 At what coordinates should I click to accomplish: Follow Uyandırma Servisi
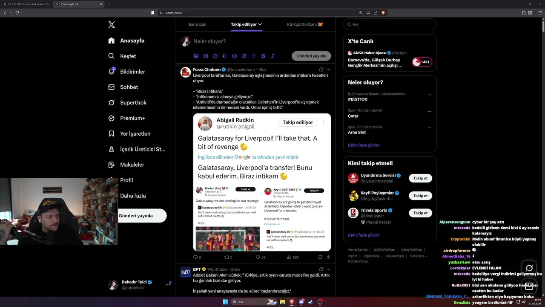tap(420, 178)
